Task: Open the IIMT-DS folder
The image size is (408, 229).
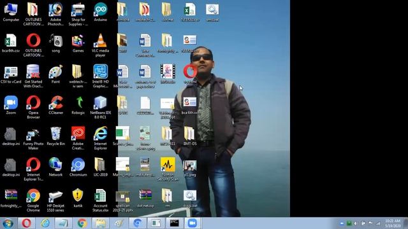Action: coord(190,136)
